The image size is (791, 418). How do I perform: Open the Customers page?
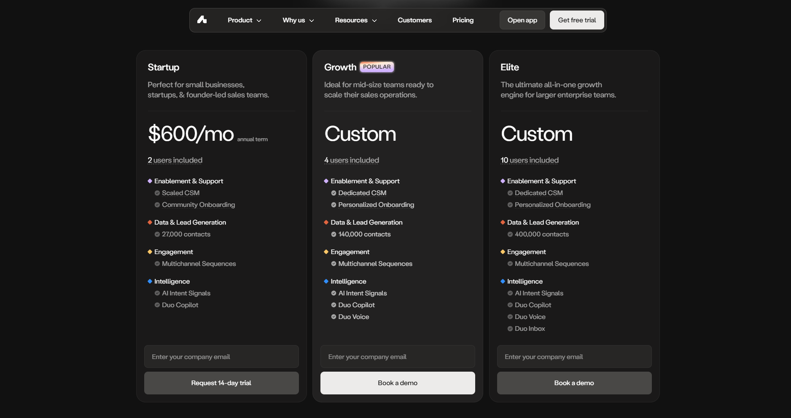pos(414,20)
